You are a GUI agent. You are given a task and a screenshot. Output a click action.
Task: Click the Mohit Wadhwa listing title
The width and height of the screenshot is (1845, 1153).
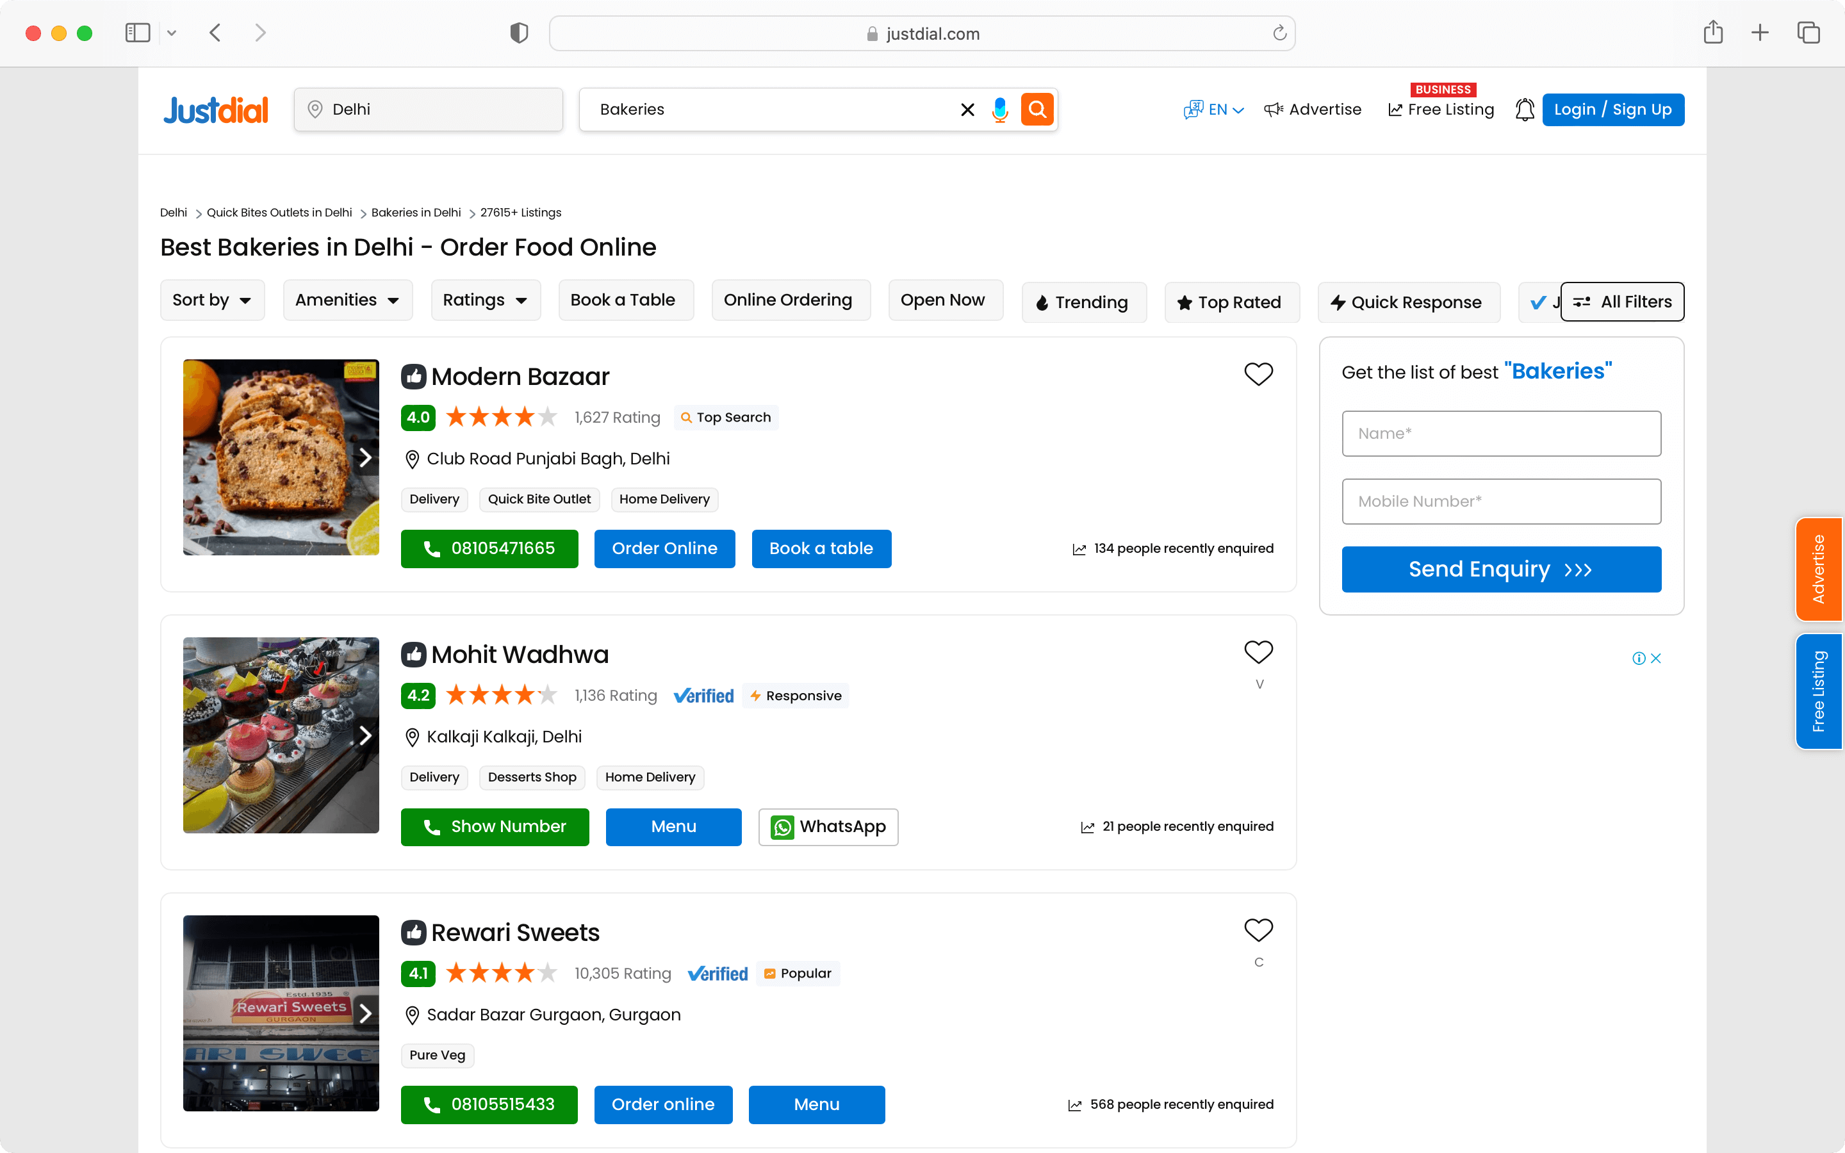coord(520,655)
